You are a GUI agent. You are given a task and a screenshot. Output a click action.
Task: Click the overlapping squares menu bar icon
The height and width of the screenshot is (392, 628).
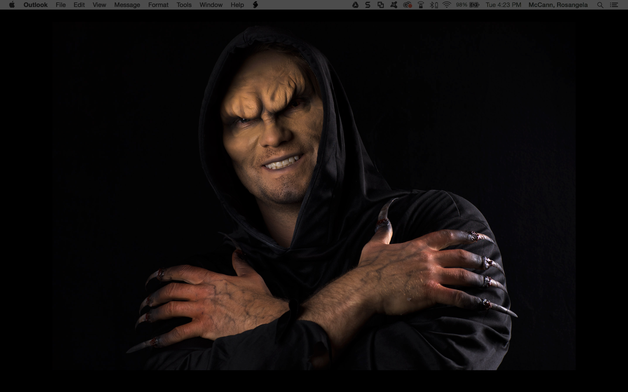pos(381,5)
